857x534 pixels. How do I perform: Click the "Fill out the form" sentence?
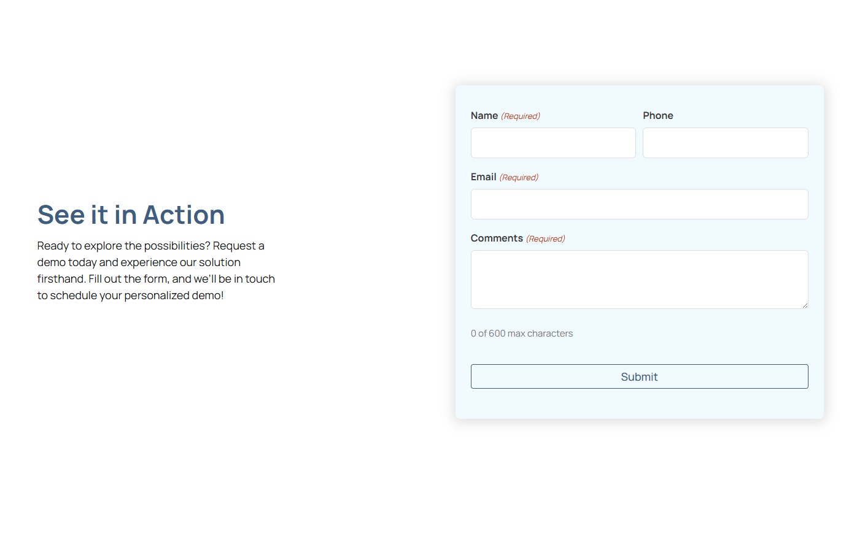(x=128, y=279)
